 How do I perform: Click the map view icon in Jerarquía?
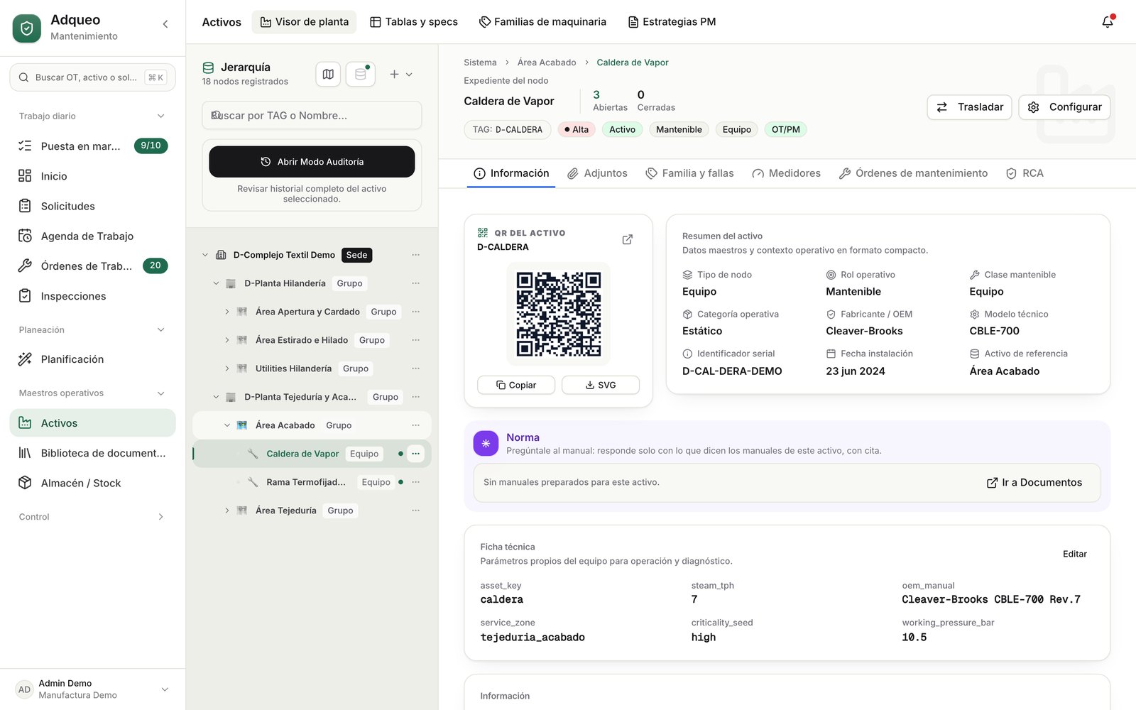(328, 74)
